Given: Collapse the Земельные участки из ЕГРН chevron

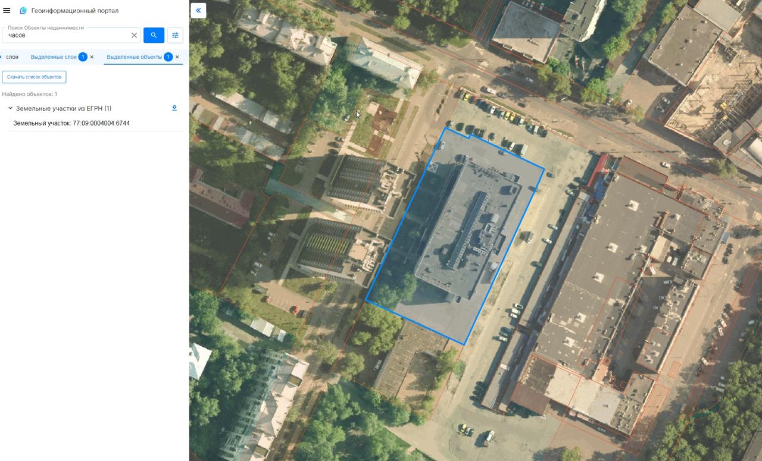Looking at the screenshot, I should point(10,108).
